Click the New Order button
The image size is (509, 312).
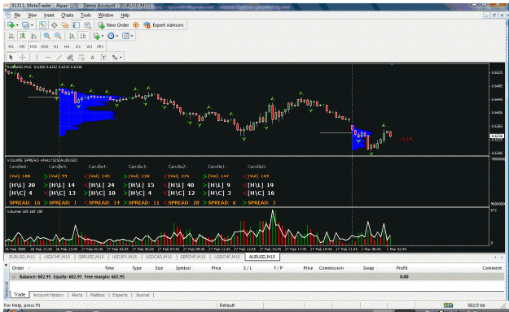114,25
